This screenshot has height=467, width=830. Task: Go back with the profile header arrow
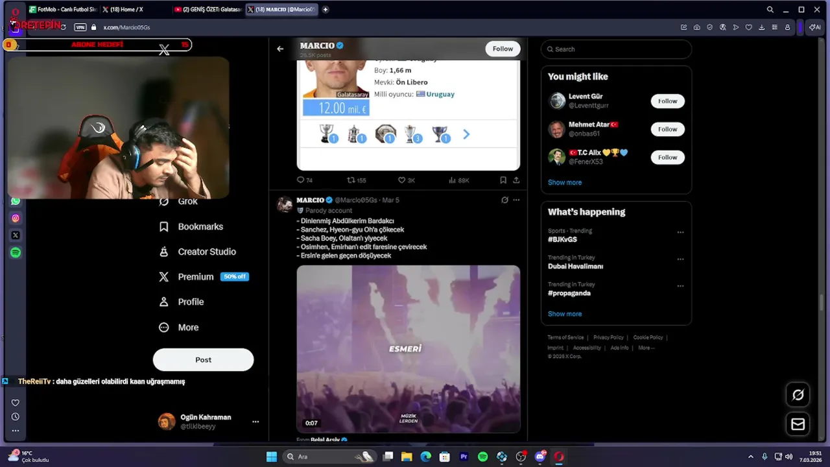pyautogui.click(x=280, y=49)
